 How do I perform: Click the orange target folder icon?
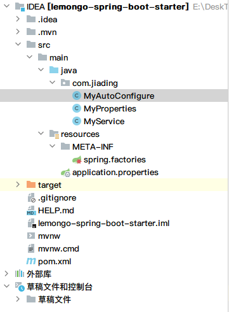coord(31,185)
